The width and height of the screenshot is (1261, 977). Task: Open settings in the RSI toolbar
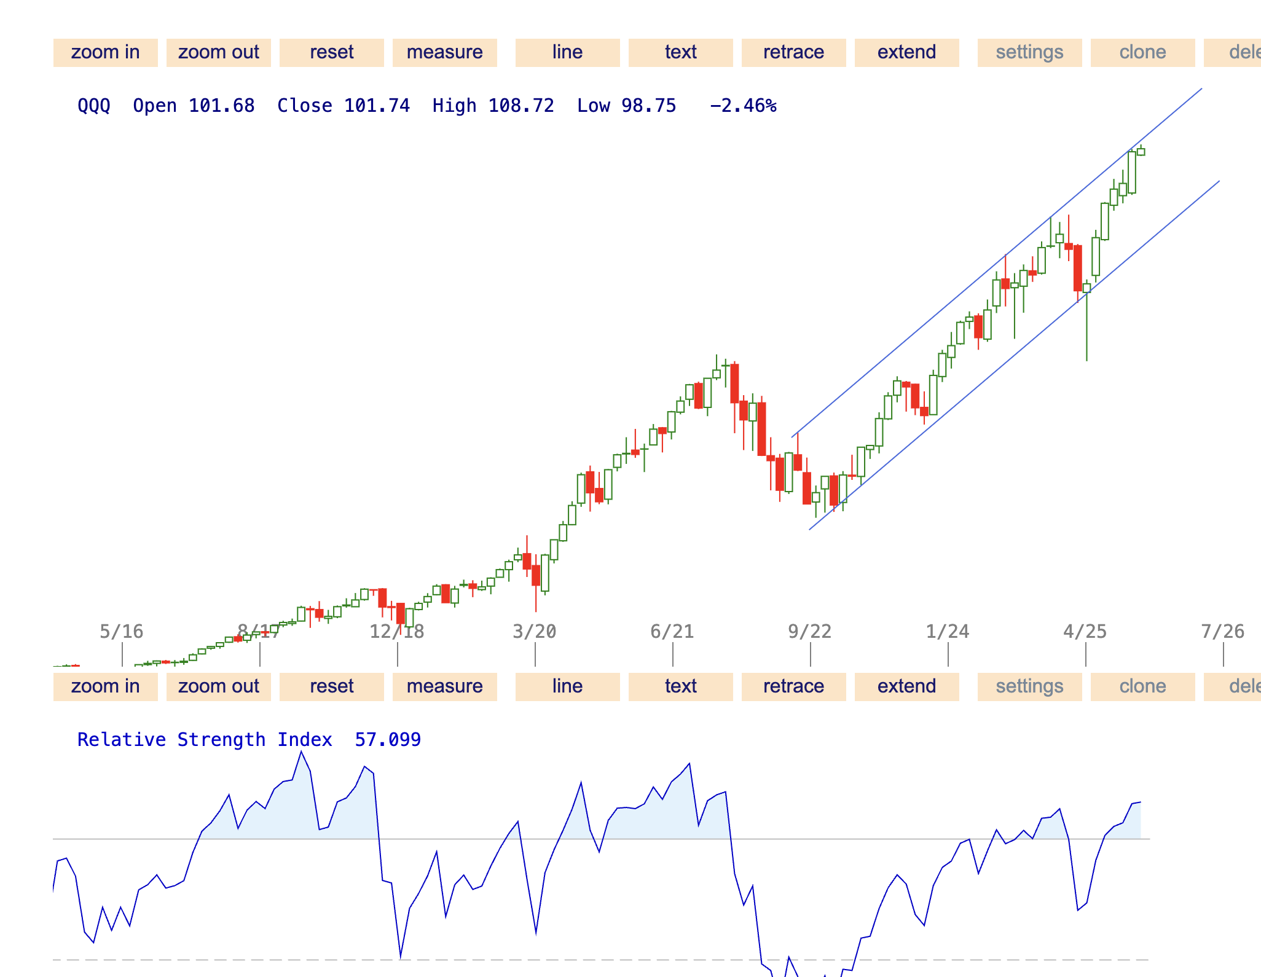coord(1029,686)
